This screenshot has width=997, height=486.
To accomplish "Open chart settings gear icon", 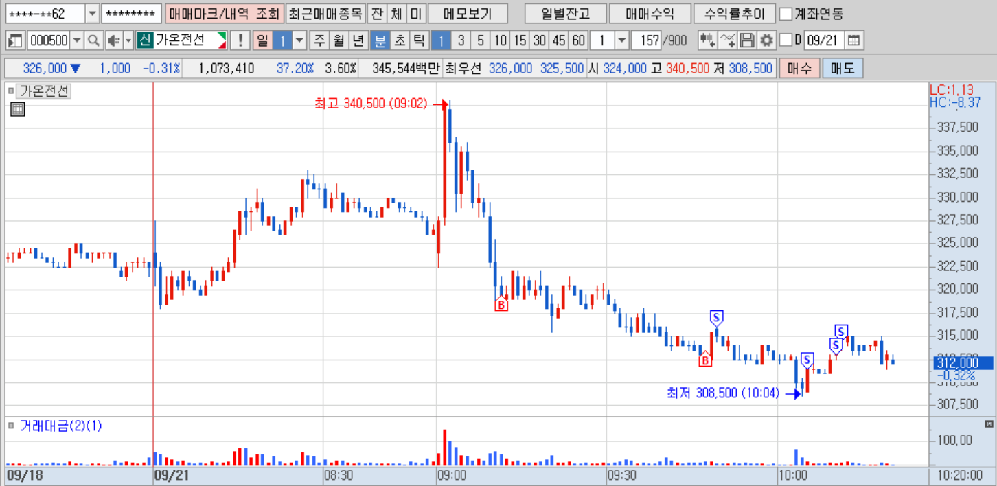I will pyautogui.click(x=766, y=40).
